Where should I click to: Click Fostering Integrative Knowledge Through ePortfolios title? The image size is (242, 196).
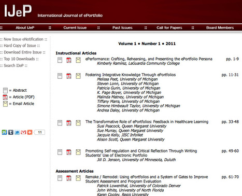(131, 75)
